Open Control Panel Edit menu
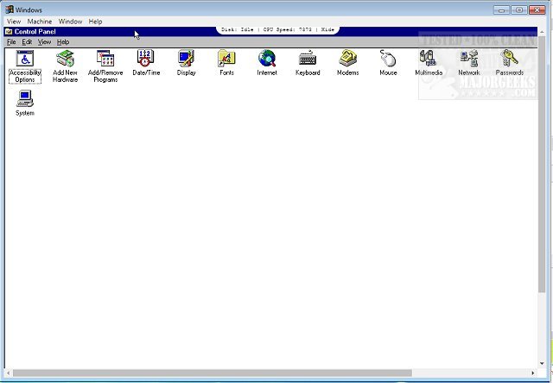This screenshot has width=553, height=383. [27, 42]
